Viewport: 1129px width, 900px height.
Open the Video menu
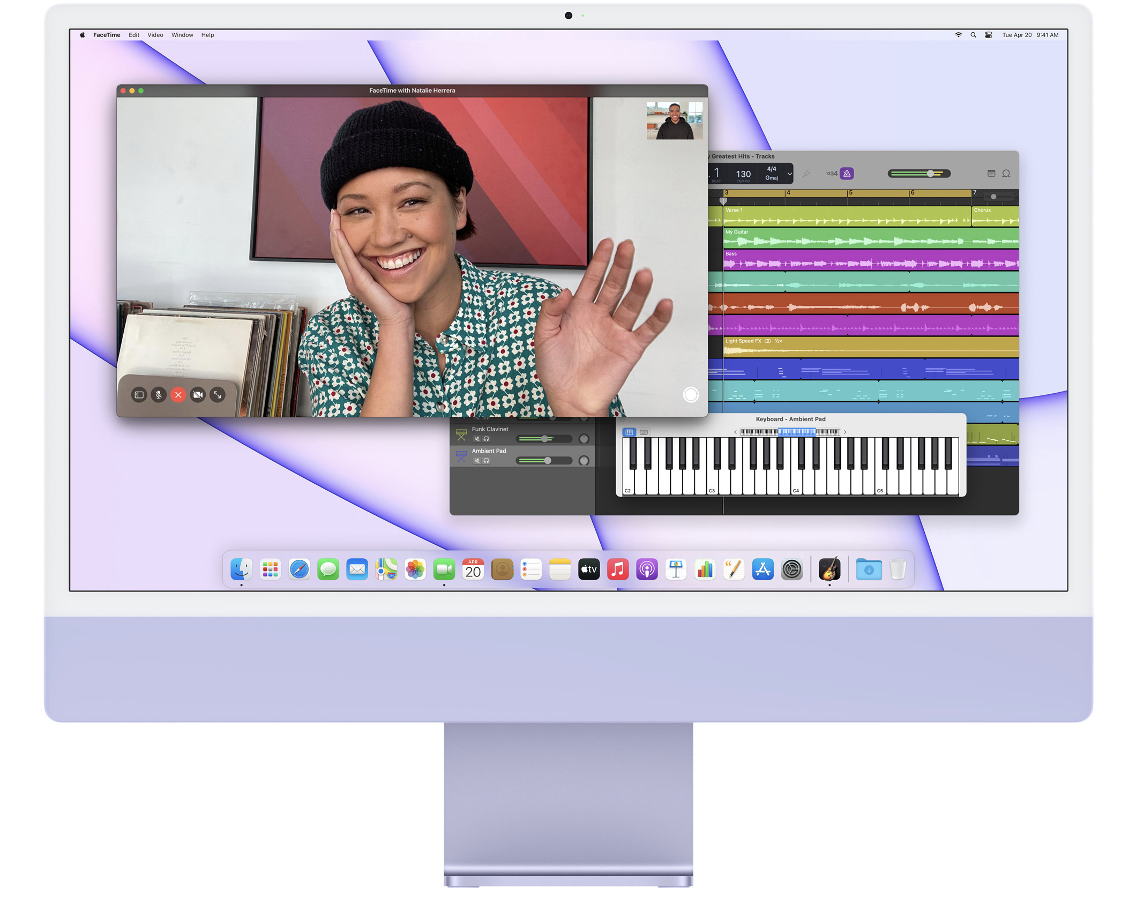tap(155, 35)
